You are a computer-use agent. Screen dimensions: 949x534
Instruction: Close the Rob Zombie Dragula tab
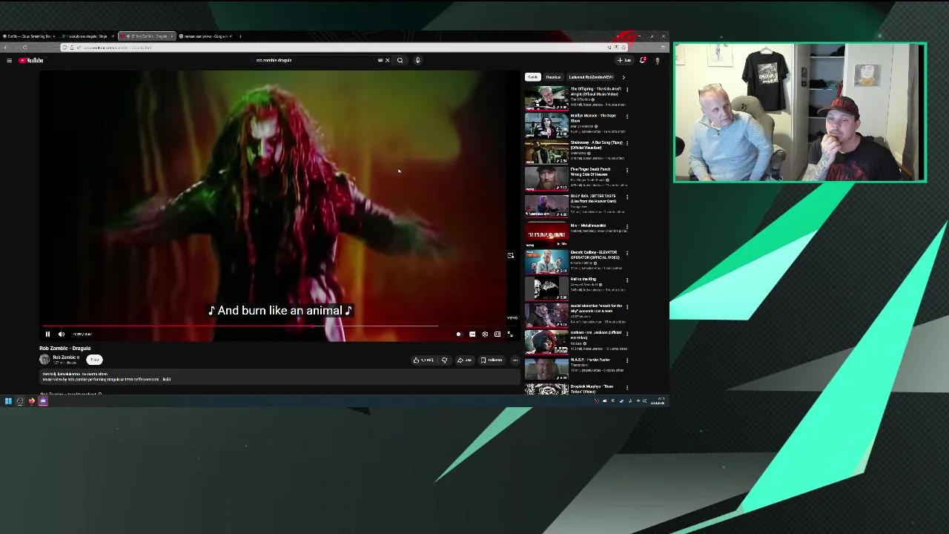[172, 36]
